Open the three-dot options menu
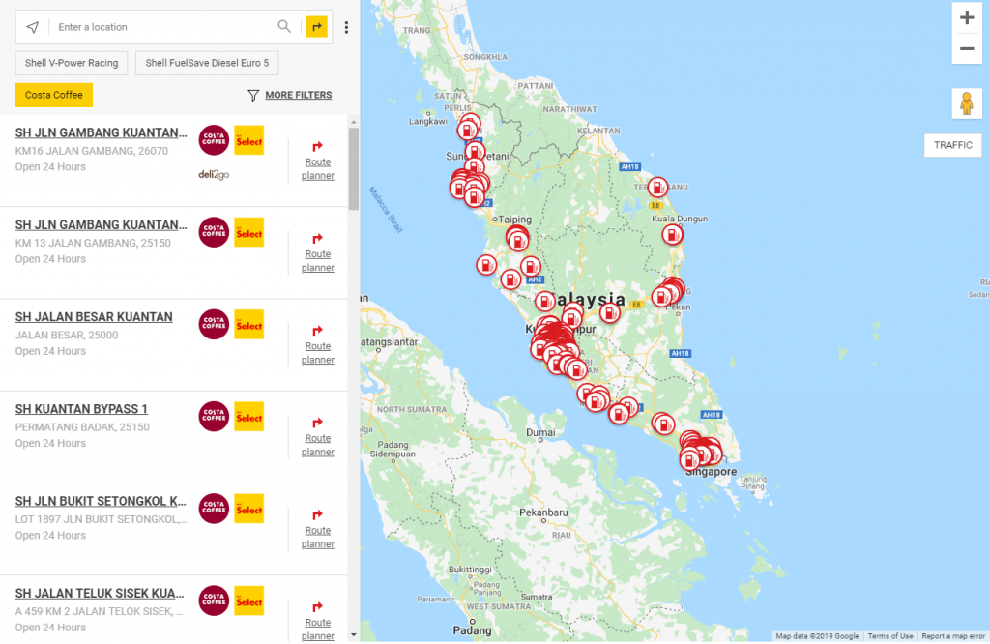The width and height of the screenshot is (990, 644). [x=346, y=27]
